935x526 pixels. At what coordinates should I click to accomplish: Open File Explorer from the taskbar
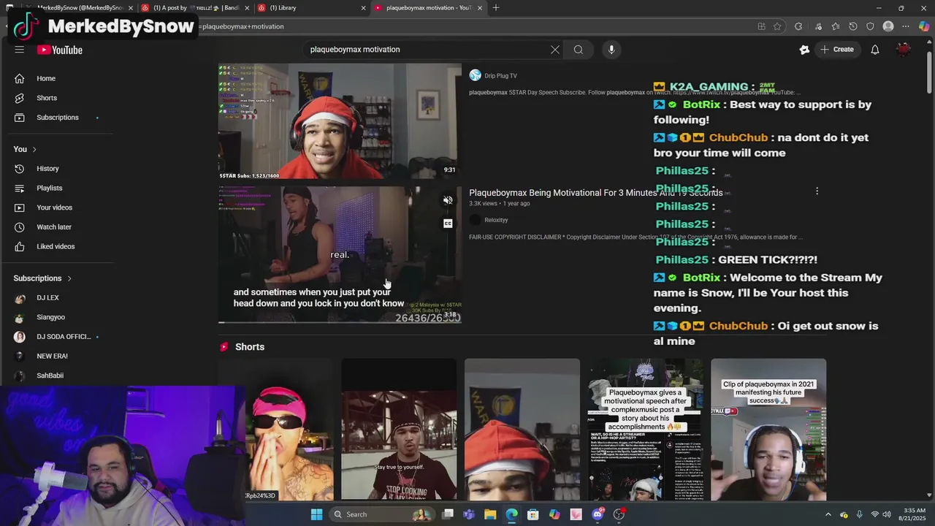click(490, 514)
